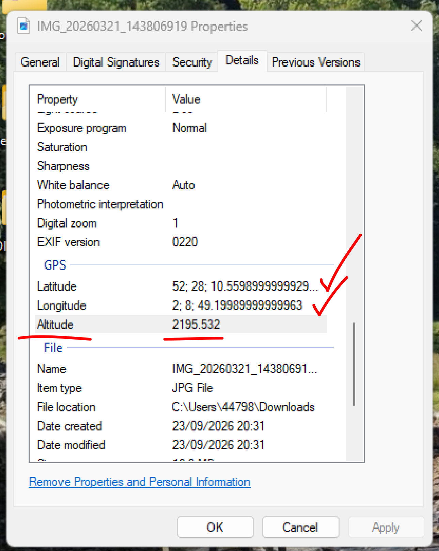This screenshot has height=551, width=439.
Task: Click the Latitude property label
Action: click(57, 286)
